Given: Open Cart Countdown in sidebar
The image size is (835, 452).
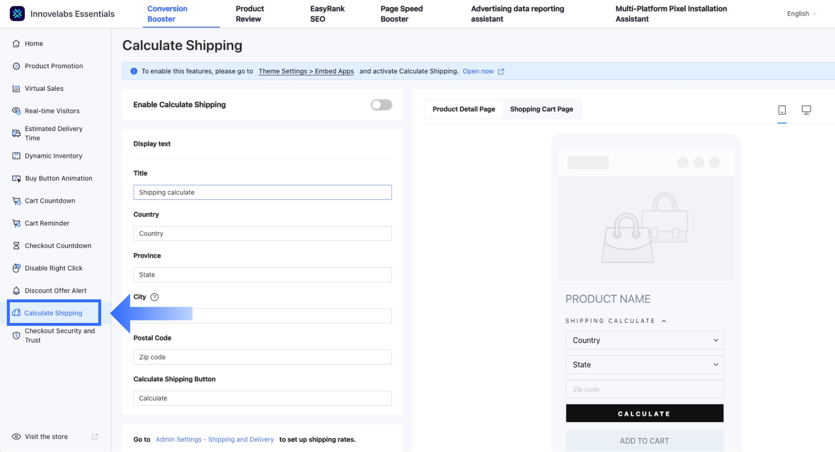Looking at the screenshot, I should [50, 201].
